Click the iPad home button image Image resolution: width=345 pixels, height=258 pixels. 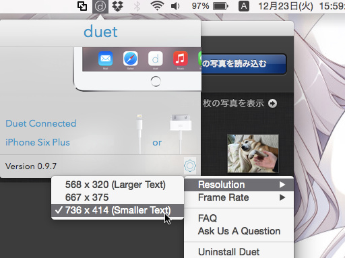[x=156, y=81]
